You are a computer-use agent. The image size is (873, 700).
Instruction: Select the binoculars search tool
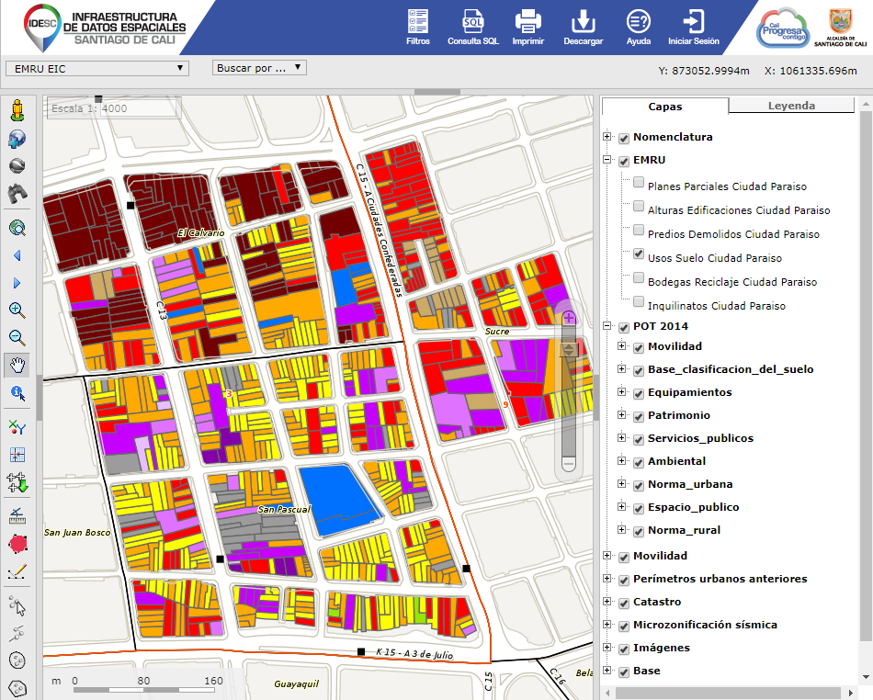(17, 193)
